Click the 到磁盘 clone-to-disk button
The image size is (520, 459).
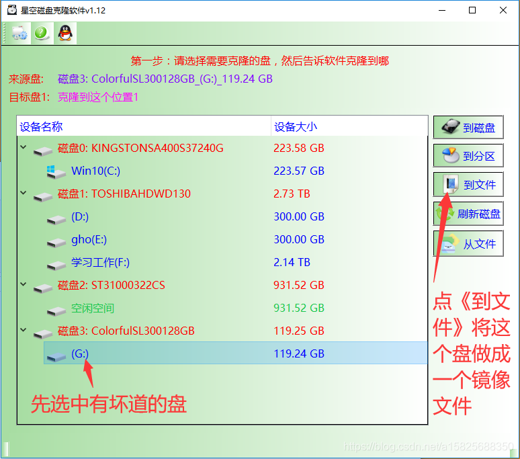click(468, 128)
